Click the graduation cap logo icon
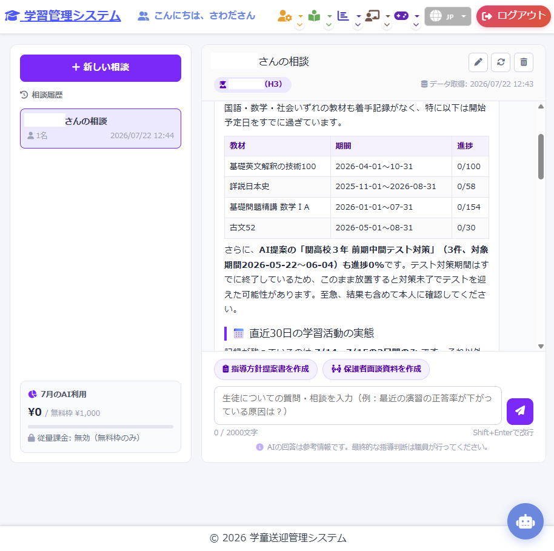This screenshot has height=551, width=554. click(12, 16)
